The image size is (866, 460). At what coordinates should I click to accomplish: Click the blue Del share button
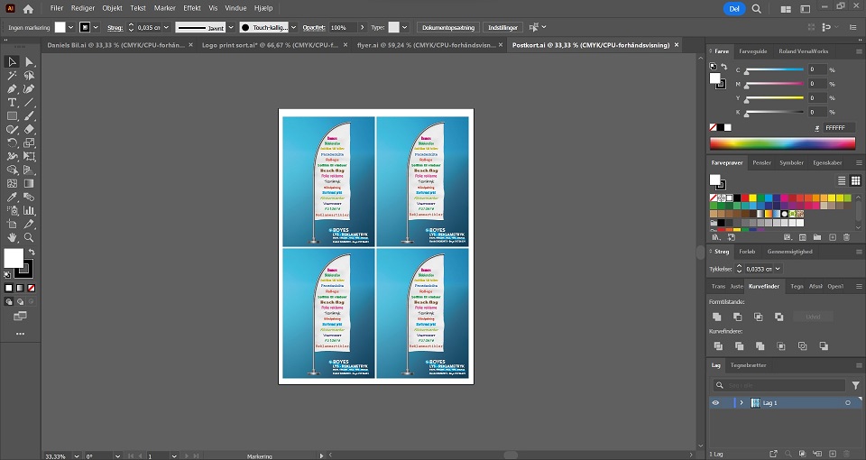734,8
